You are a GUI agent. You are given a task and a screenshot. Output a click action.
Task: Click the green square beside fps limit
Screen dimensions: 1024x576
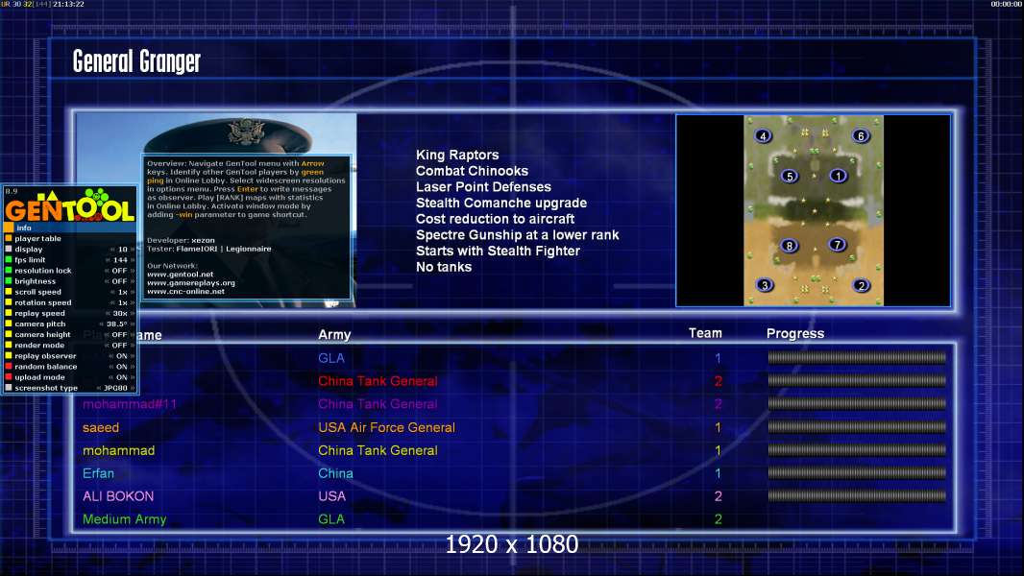[x=9, y=259]
